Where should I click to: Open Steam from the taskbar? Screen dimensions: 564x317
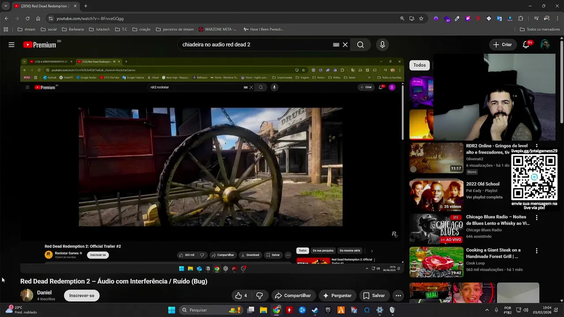click(315, 310)
